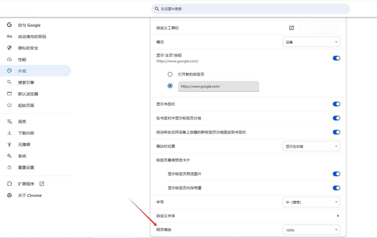Click the power icon for 起始页面
The image size is (377, 238).
coord(9,105)
